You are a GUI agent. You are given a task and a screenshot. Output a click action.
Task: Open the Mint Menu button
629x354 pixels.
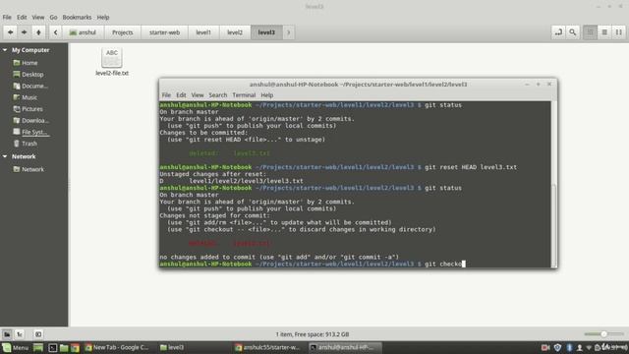tap(16, 347)
